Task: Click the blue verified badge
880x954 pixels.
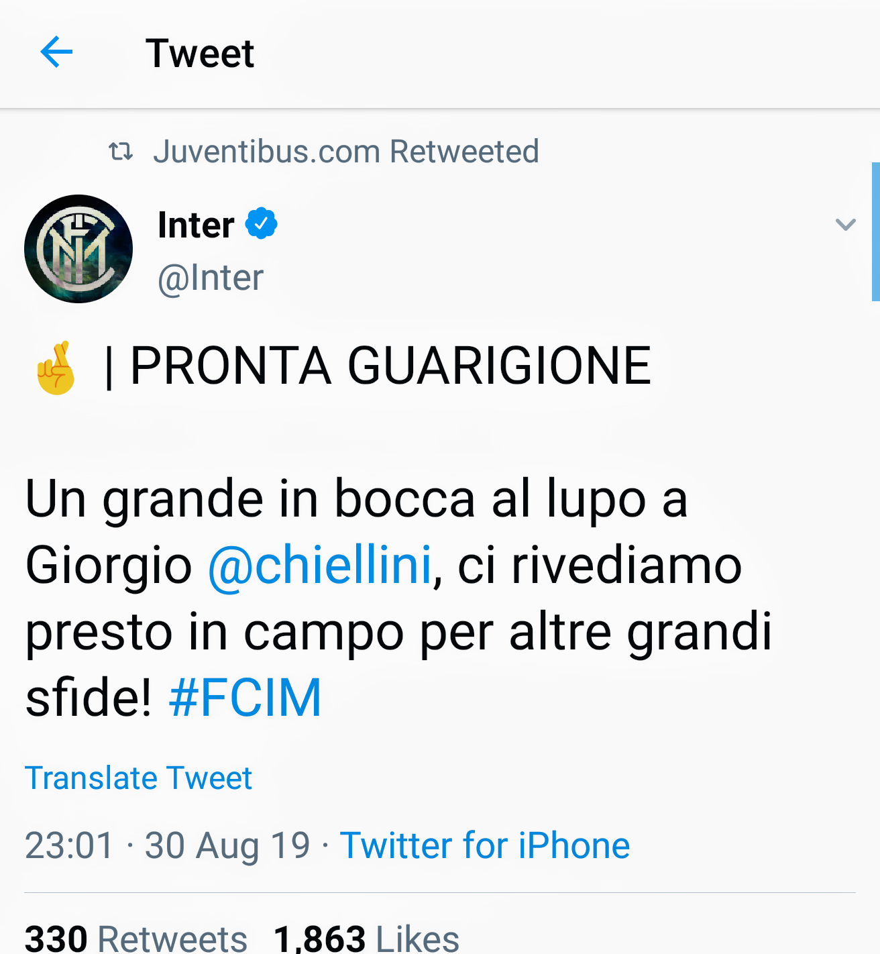Action: pyautogui.click(x=262, y=224)
